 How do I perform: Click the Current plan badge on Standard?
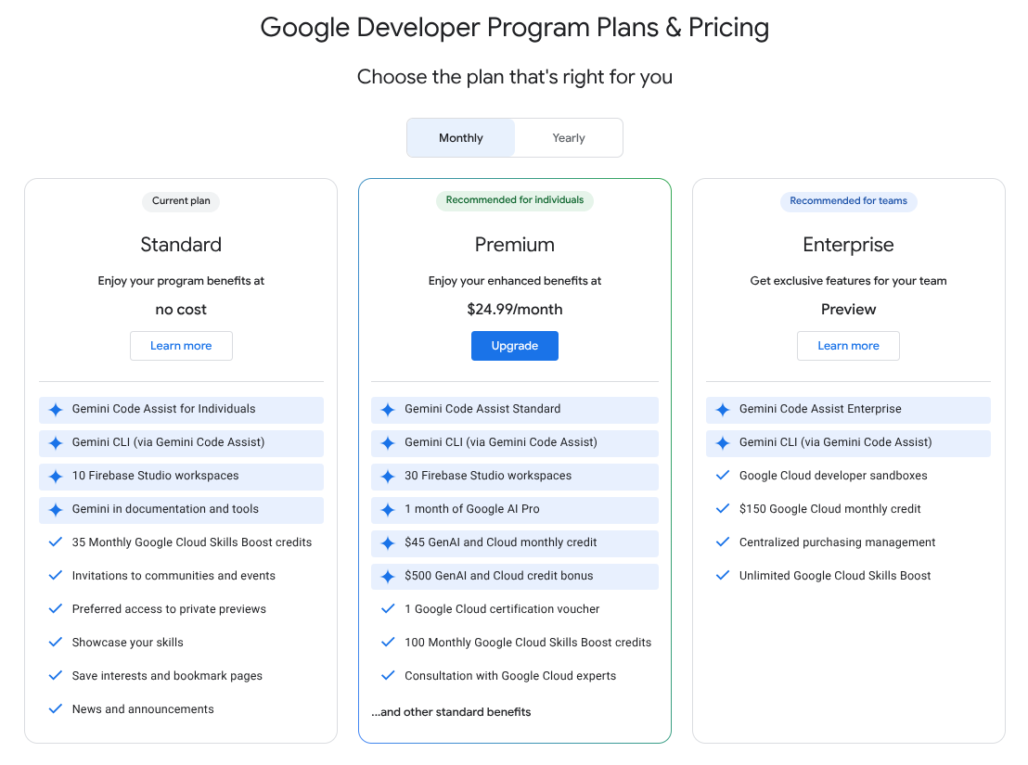(181, 201)
